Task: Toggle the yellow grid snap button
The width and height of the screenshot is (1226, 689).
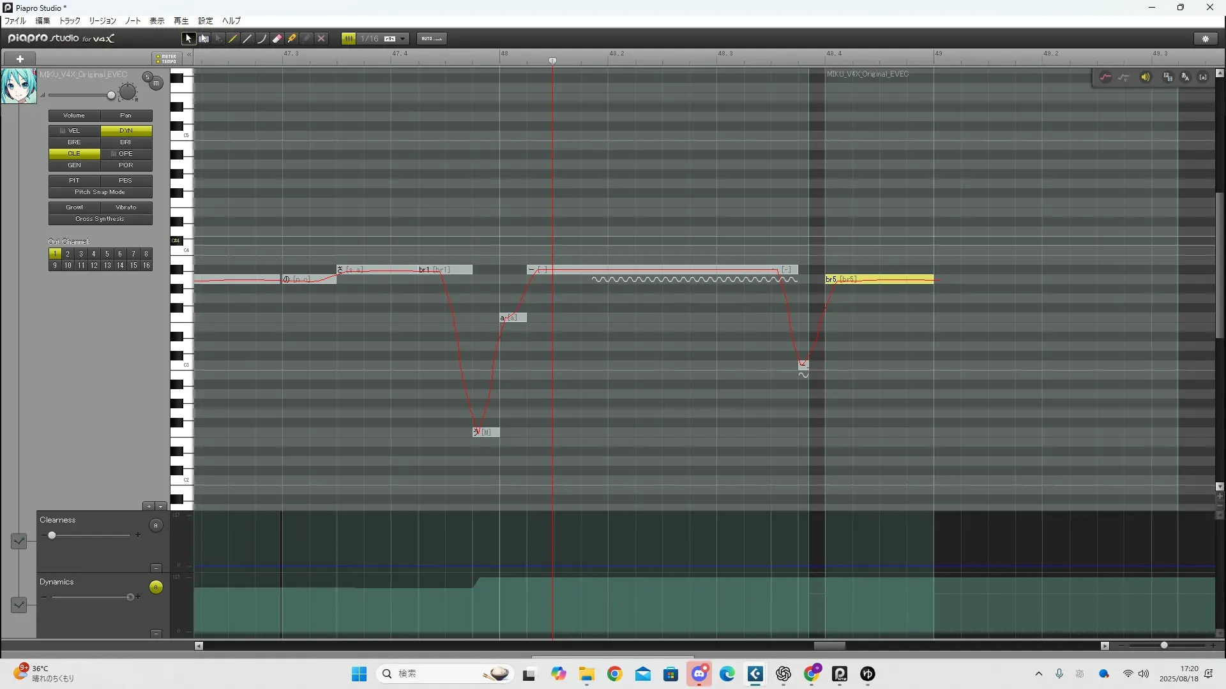Action: tap(349, 39)
